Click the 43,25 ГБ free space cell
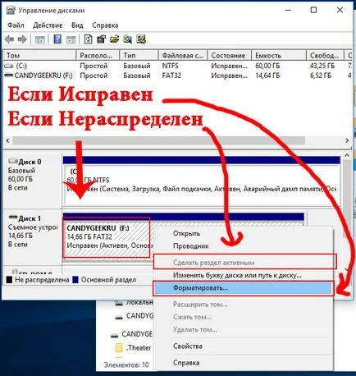Screen dimensions: 356x376 [322, 66]
